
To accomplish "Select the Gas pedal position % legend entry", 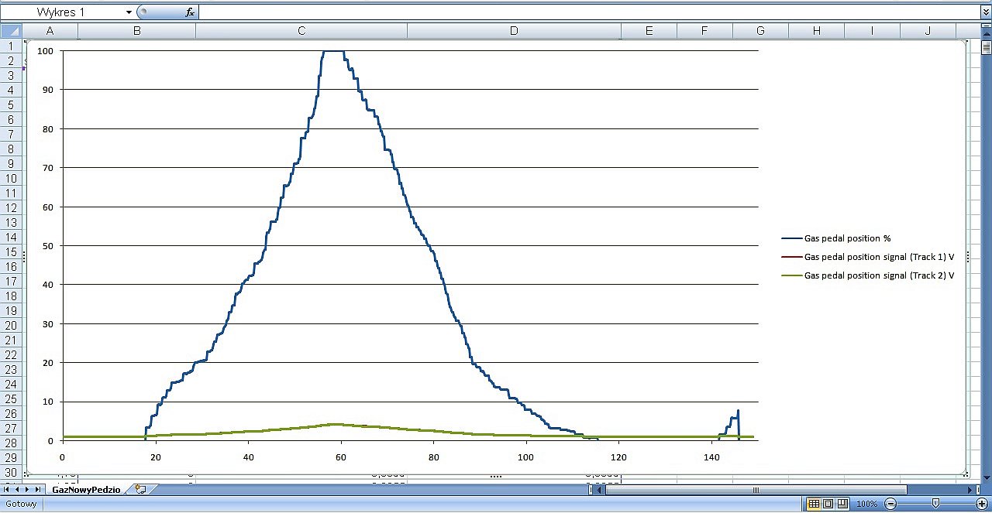I will pos(847,238).
